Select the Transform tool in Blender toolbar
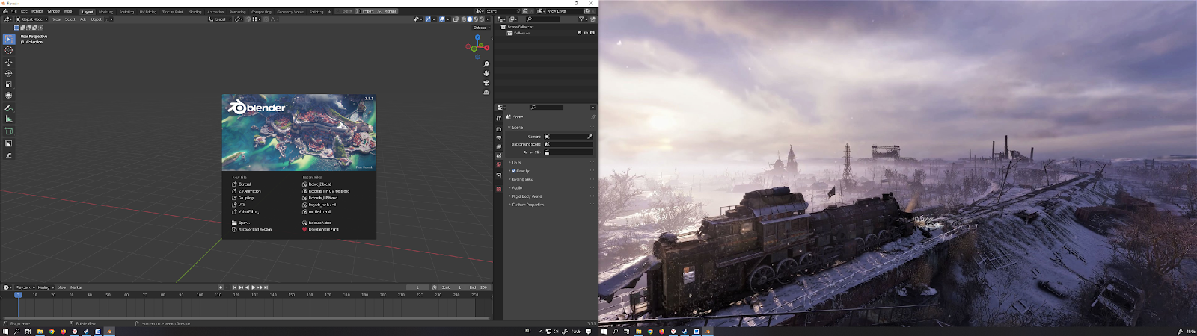The image size is (1197, 336). 9,96
